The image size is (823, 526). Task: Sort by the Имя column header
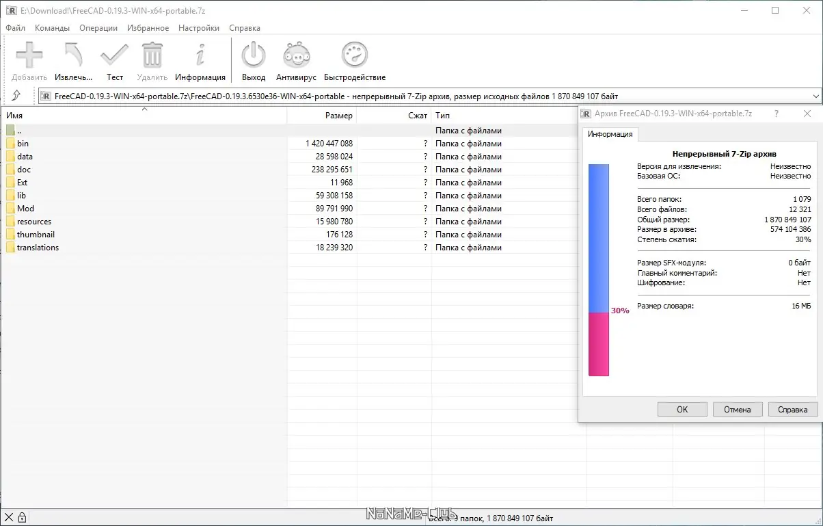pos(144,116)
